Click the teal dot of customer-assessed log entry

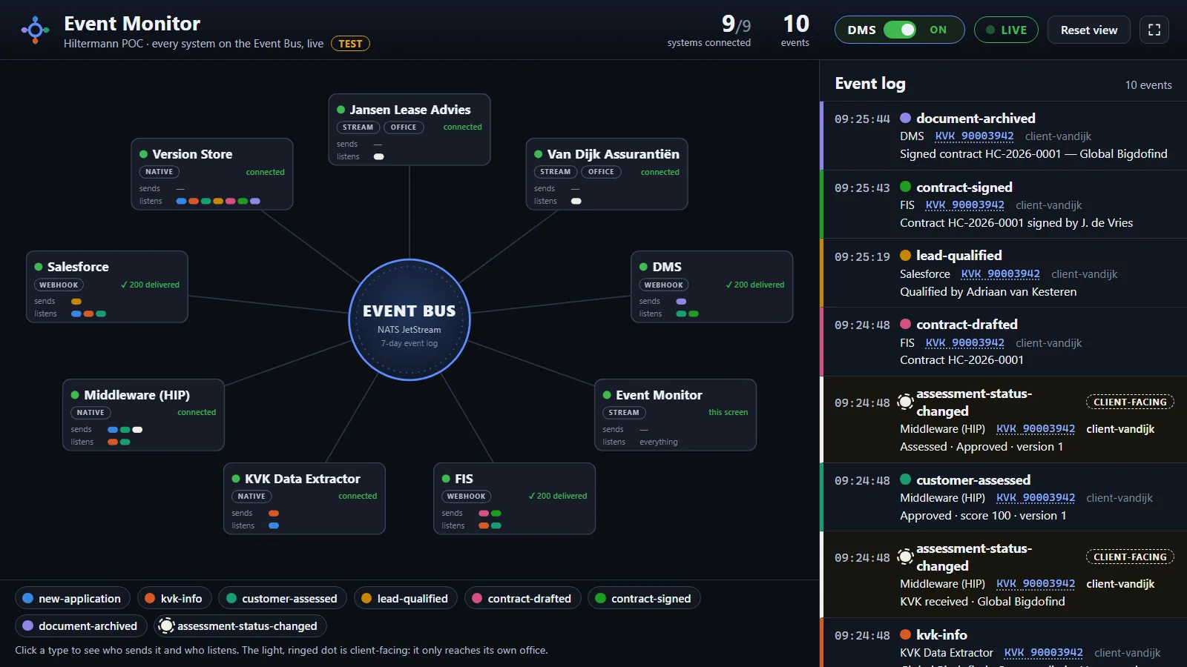tap(905, 479)
